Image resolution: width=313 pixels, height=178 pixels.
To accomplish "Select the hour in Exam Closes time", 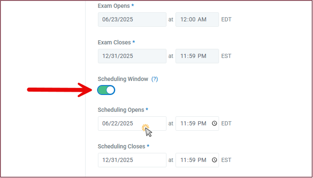I will click(183, 56).
